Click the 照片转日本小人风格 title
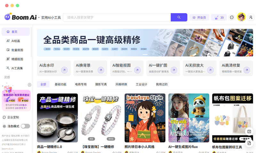 point(140,147)
